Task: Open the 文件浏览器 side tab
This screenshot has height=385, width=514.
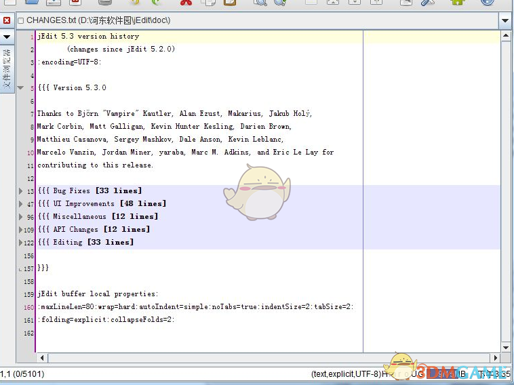Action: click(x=7, y=69)
